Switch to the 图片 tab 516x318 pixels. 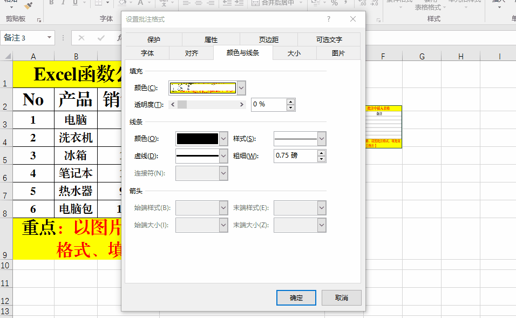(x=338, y=53)
